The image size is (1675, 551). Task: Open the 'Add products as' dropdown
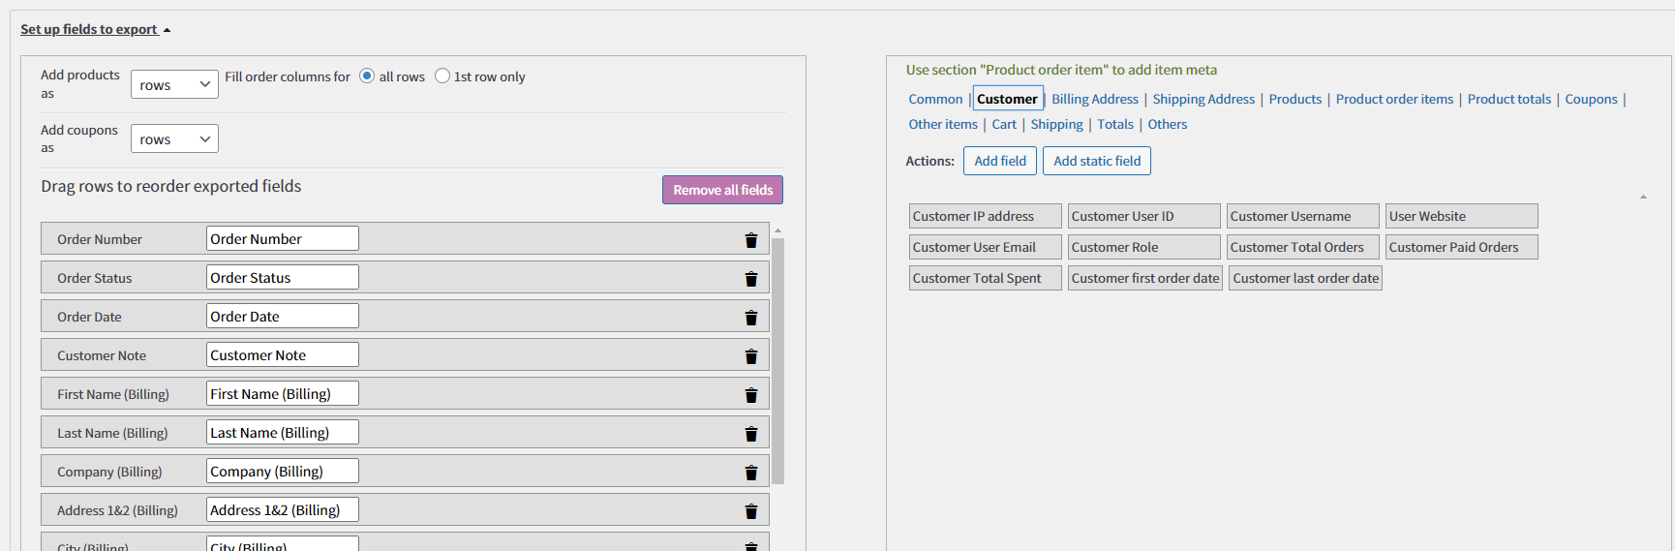174,84
